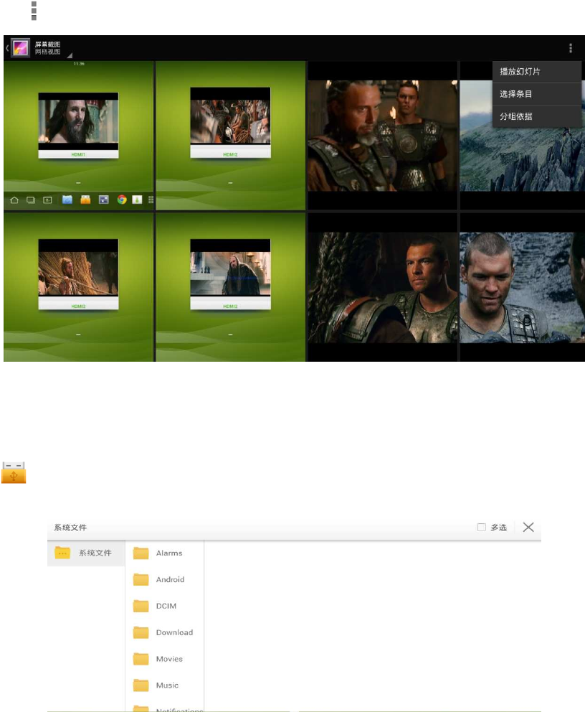Open the HDMI1 screenshot thumbnail with taskbar
The height and width of the screenshot is (712, 585).
pos(78,136)
